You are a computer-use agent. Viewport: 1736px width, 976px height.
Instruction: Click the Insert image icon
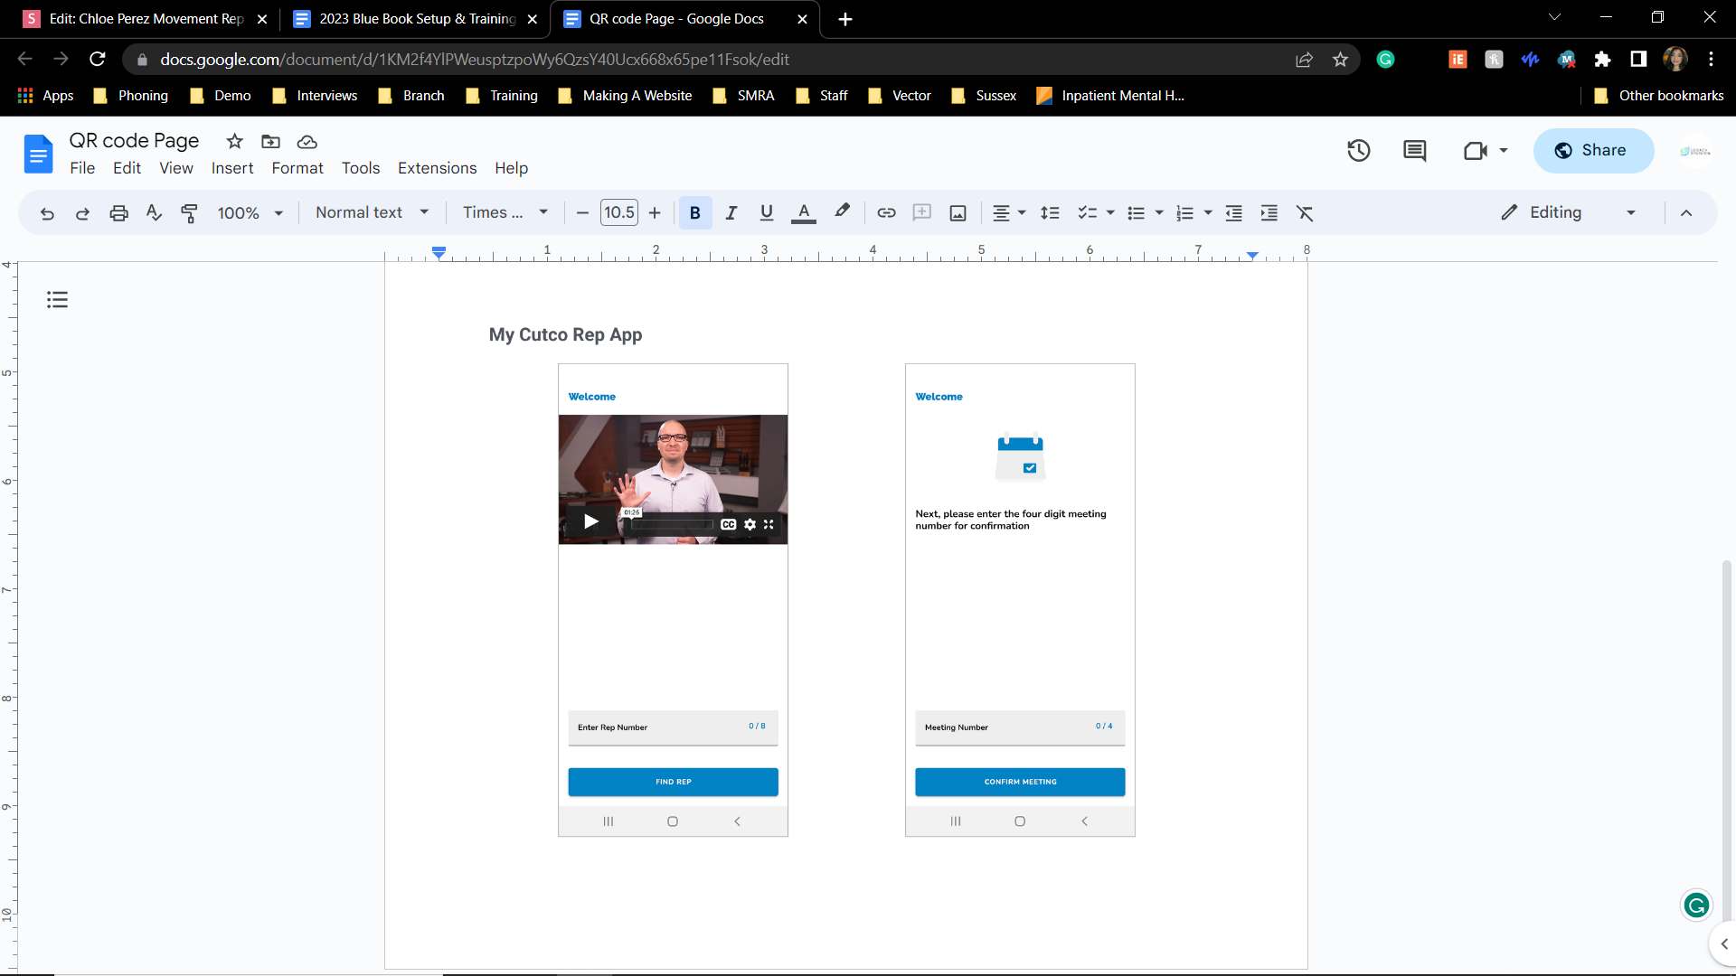tap(958, 213)
